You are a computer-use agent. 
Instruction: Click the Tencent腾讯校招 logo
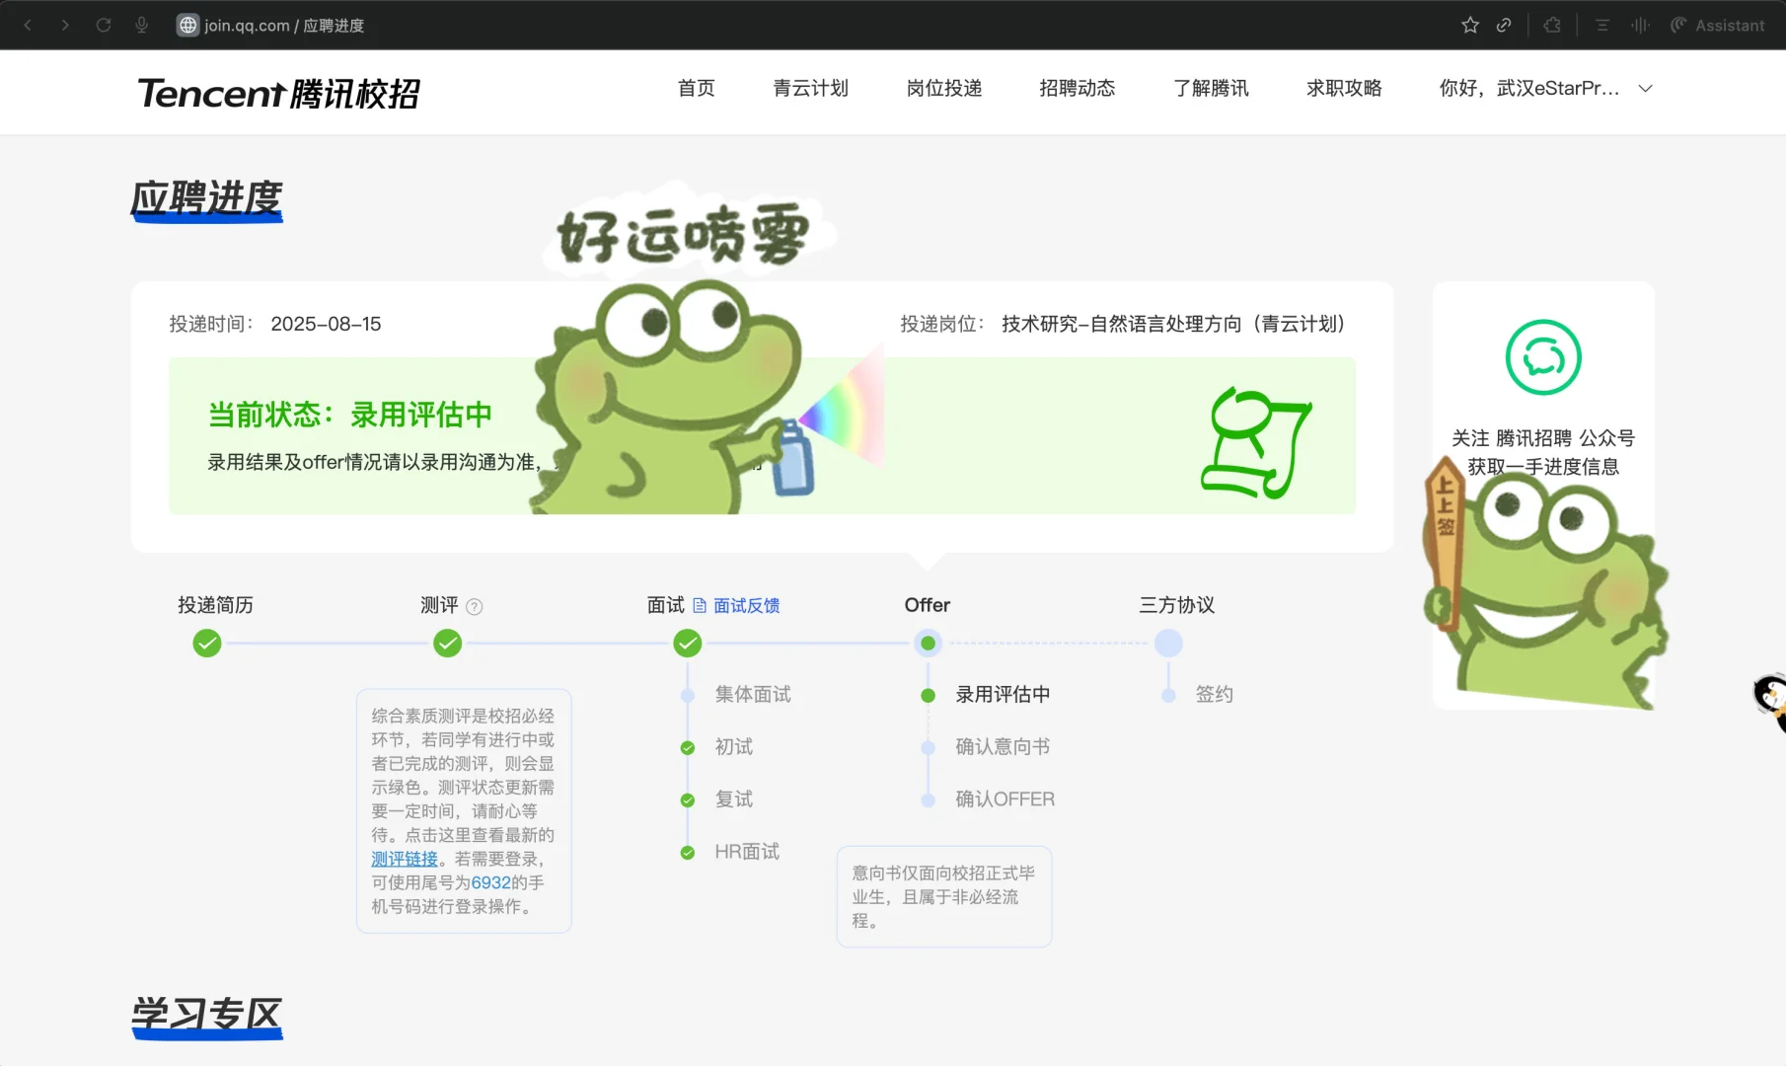279,93
